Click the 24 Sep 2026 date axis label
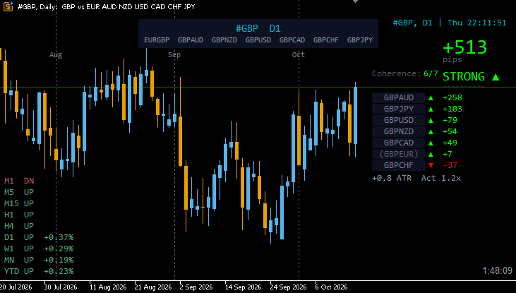Image resolution: width=516 pixels, height=293 pixels. coord(288,287)
